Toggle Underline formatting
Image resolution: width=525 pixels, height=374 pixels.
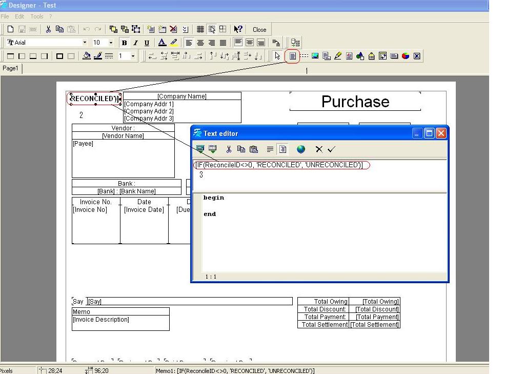(147, 43)
